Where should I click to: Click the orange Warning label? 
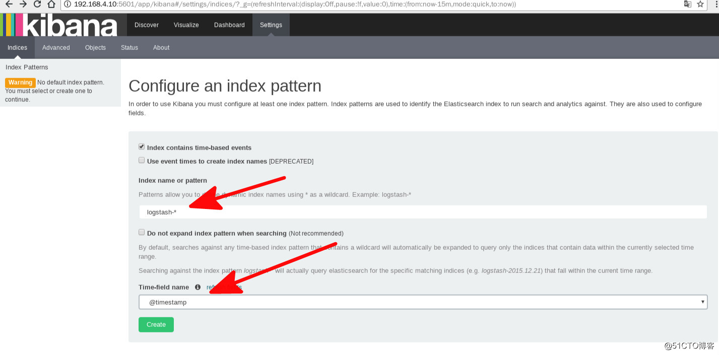20,83
